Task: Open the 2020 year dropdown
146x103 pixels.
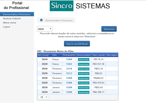Action: 45,29
